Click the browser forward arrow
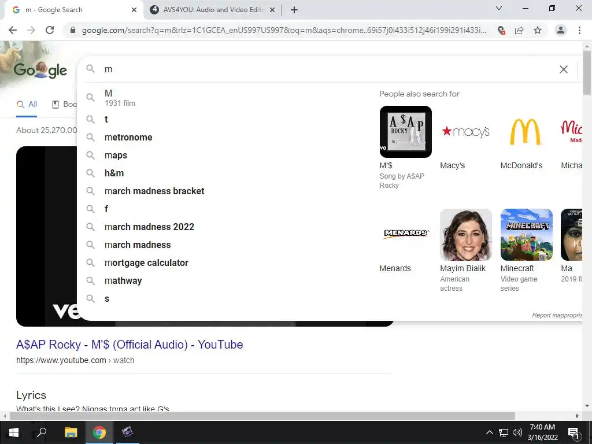 pos(31,30)
